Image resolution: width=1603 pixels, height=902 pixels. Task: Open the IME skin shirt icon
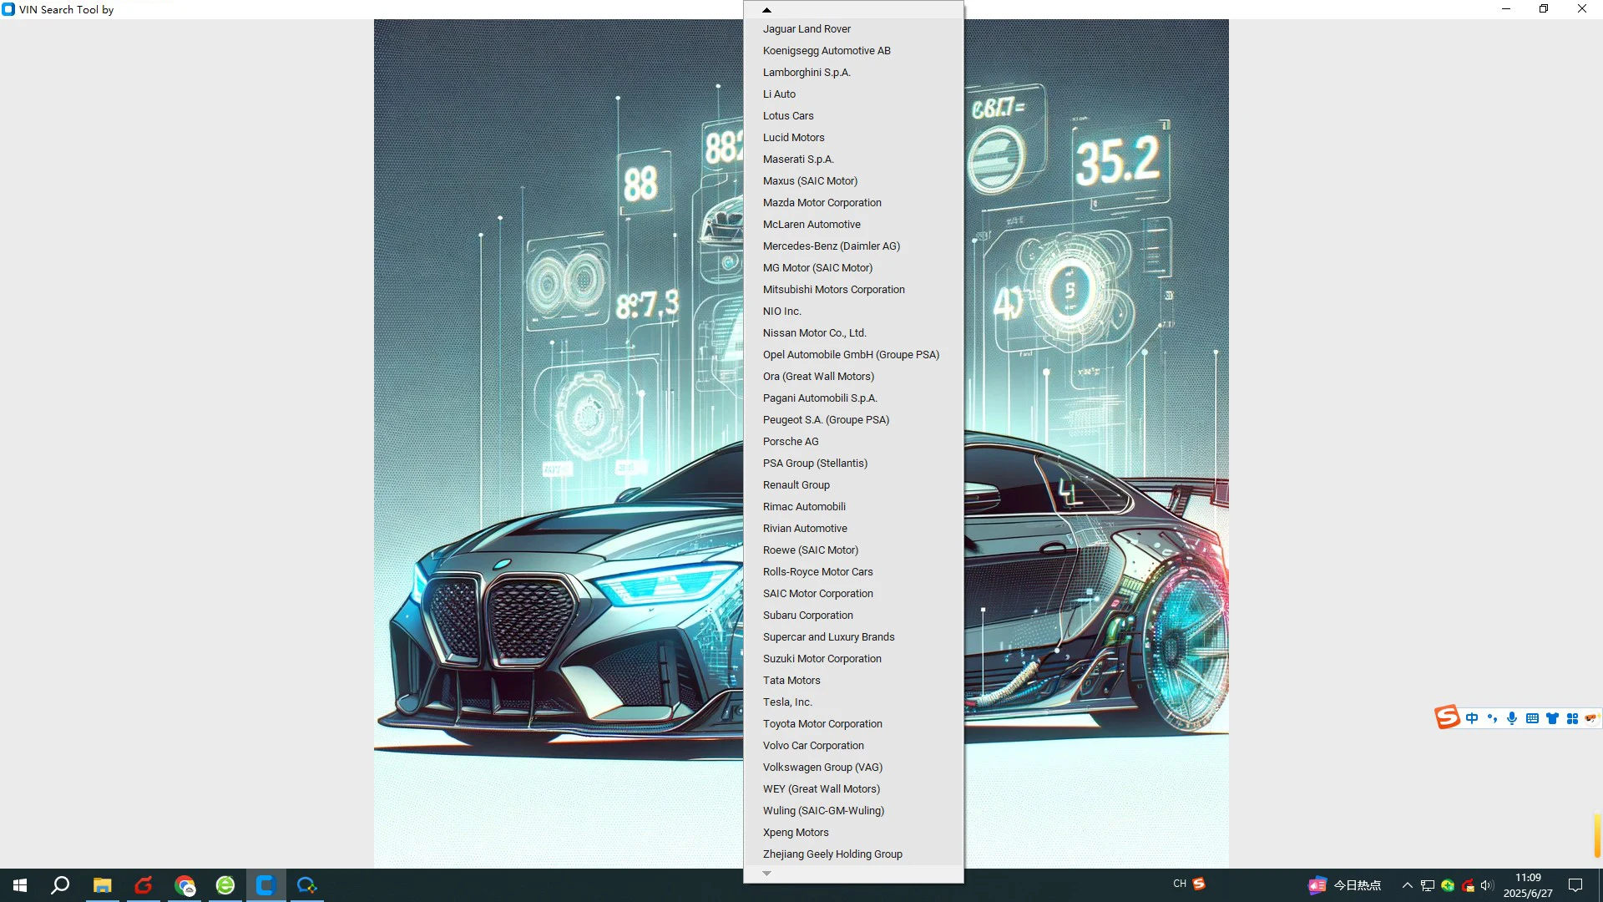[1552, 718]
